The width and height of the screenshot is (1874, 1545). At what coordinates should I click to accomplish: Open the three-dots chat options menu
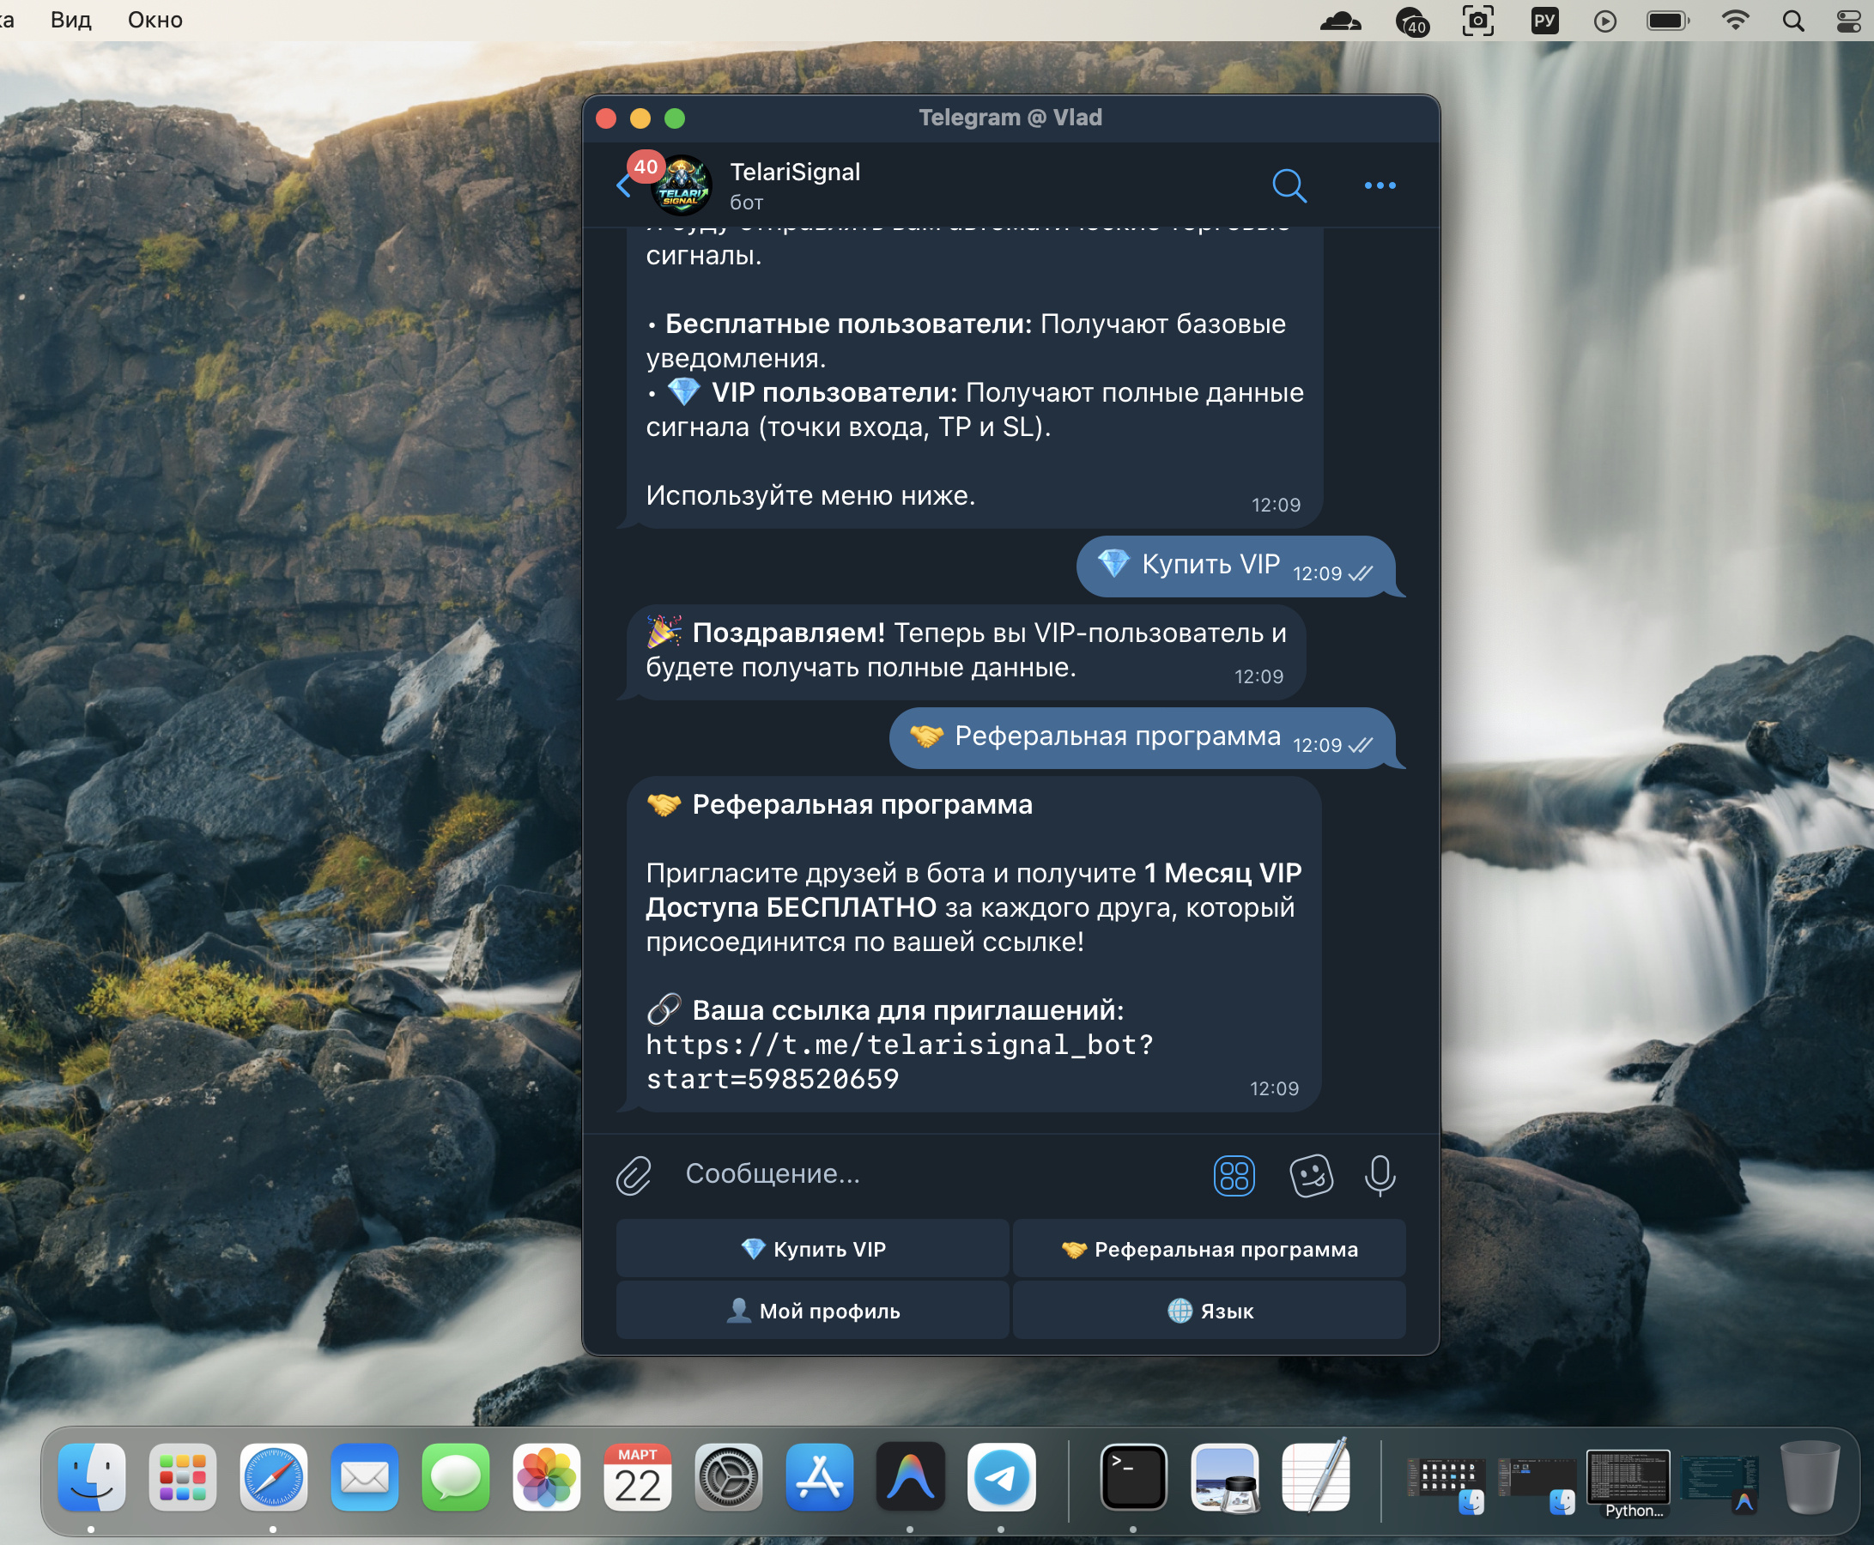[1379, 185]
